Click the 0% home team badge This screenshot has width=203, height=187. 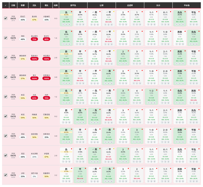35,176
